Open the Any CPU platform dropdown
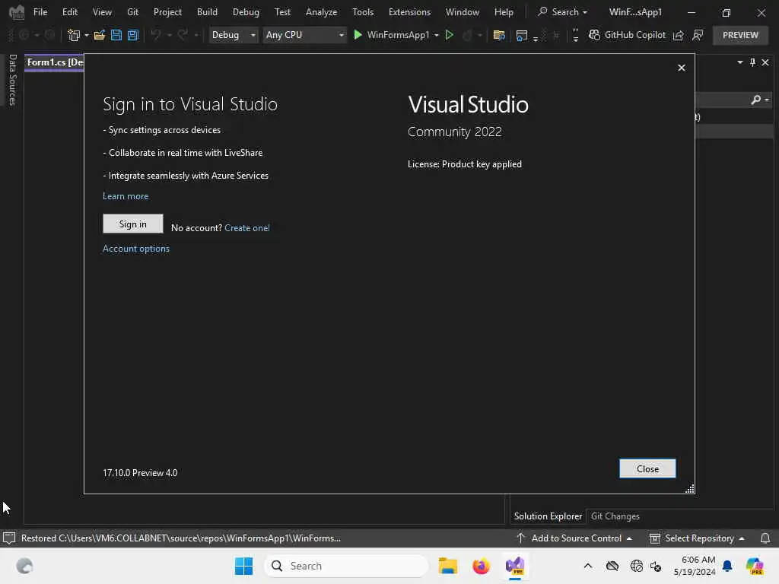This screenshot has height=584, width=779. (304, 35)
